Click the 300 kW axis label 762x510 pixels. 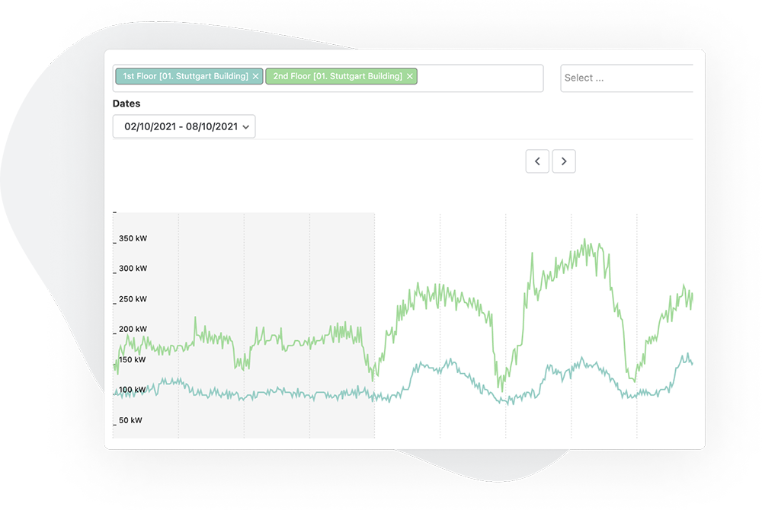click(x=133, y=269)
